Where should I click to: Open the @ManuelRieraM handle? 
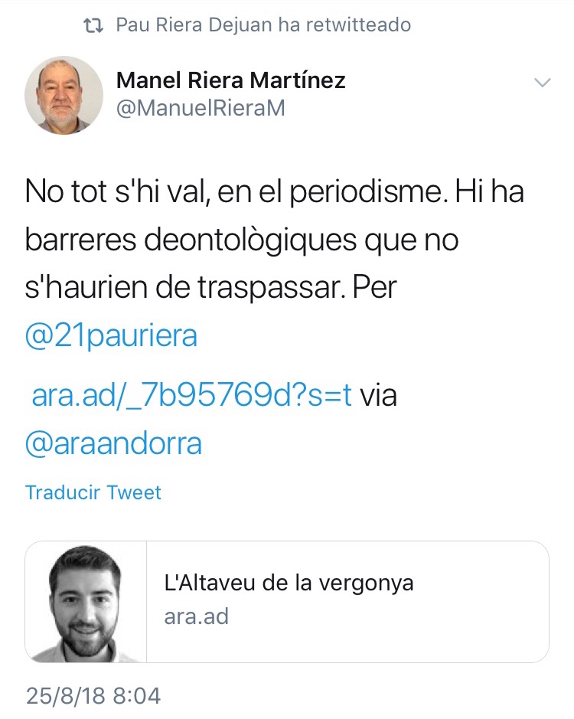tap(201, 108)
